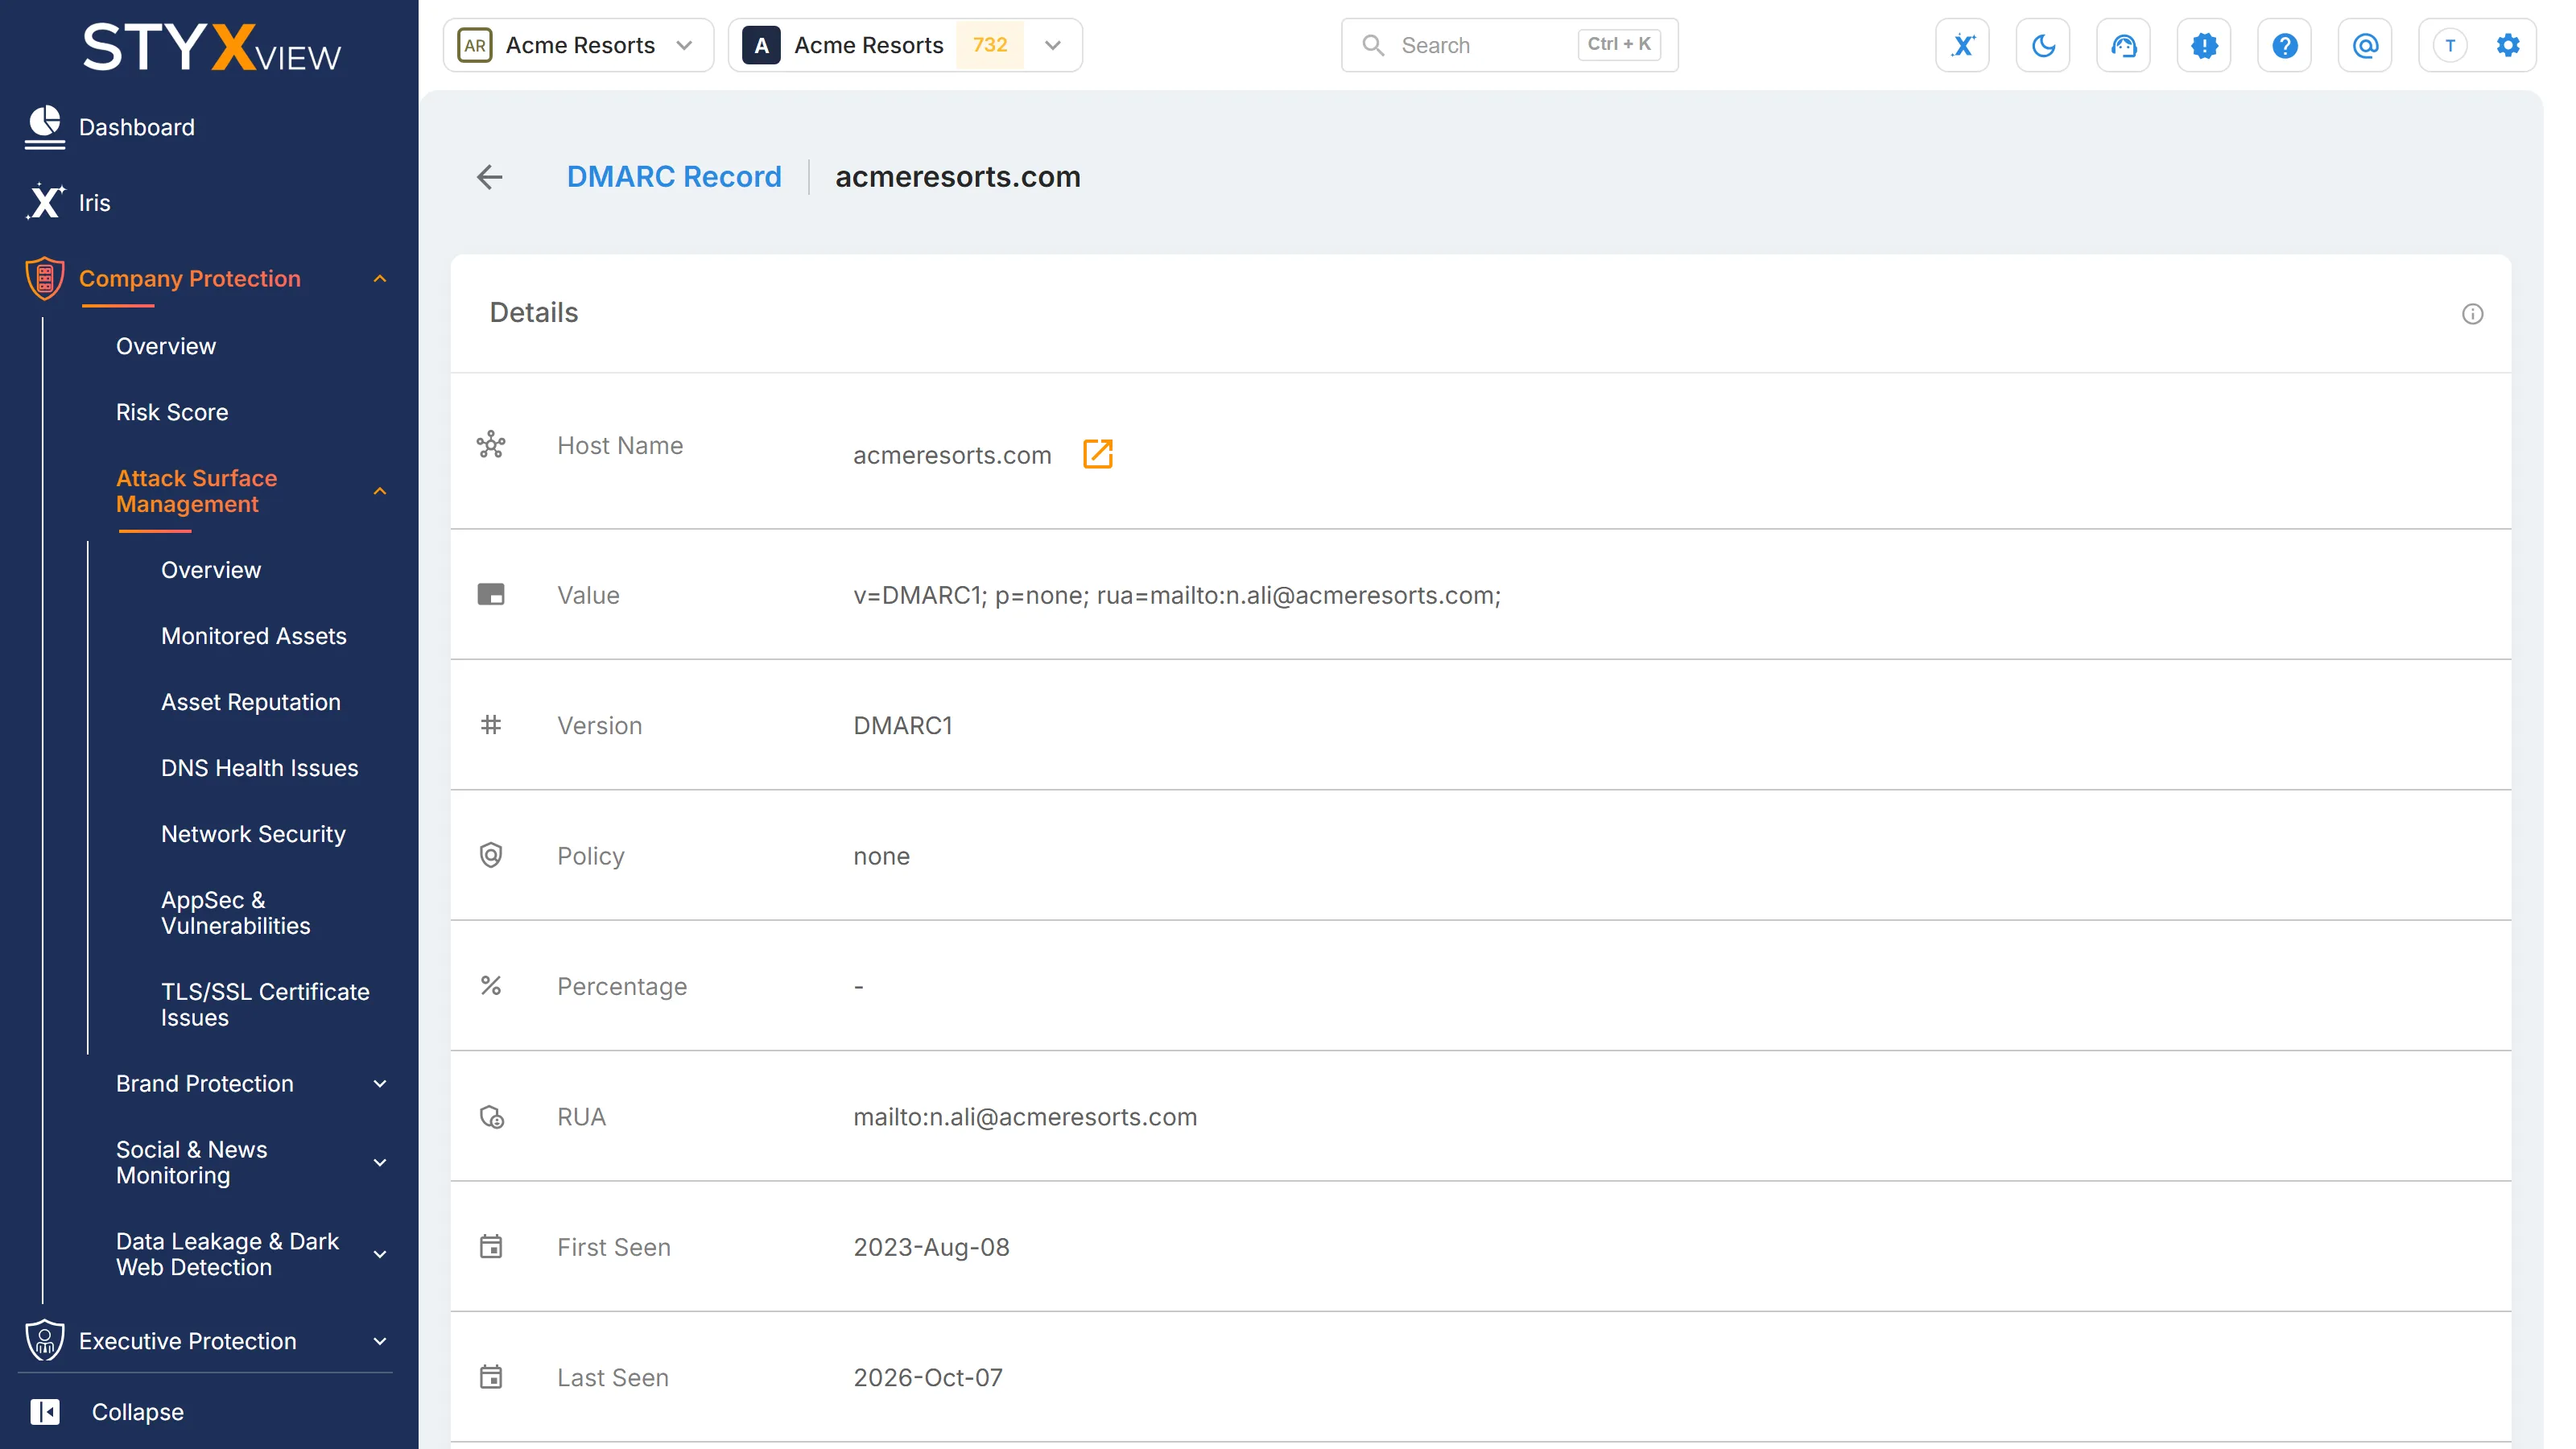The image size is (2576, 1449).
Task: Click the Policy shield icon
Action: coord(491,855)
